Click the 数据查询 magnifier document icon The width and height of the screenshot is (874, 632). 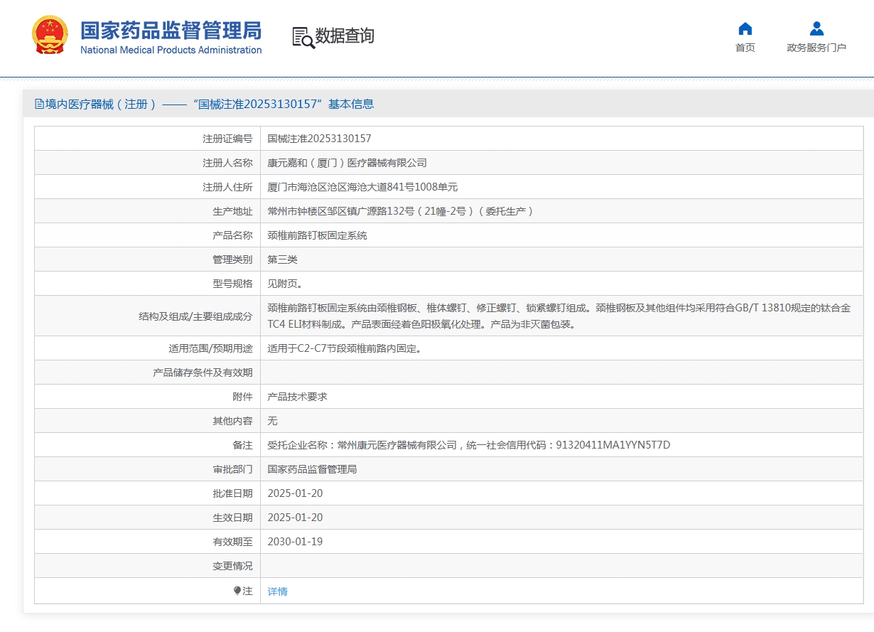303,37
